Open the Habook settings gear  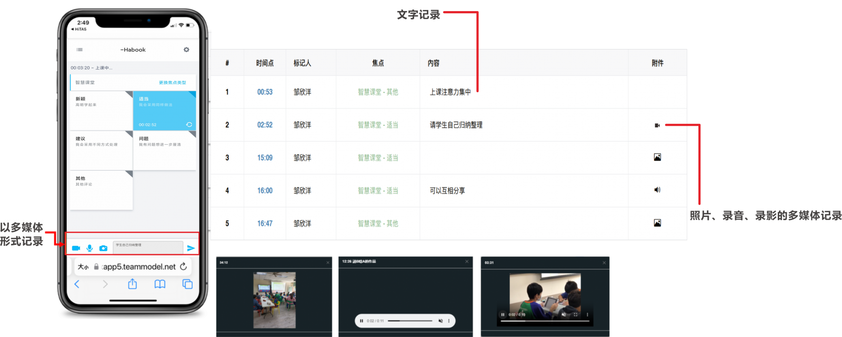(186, 49)
